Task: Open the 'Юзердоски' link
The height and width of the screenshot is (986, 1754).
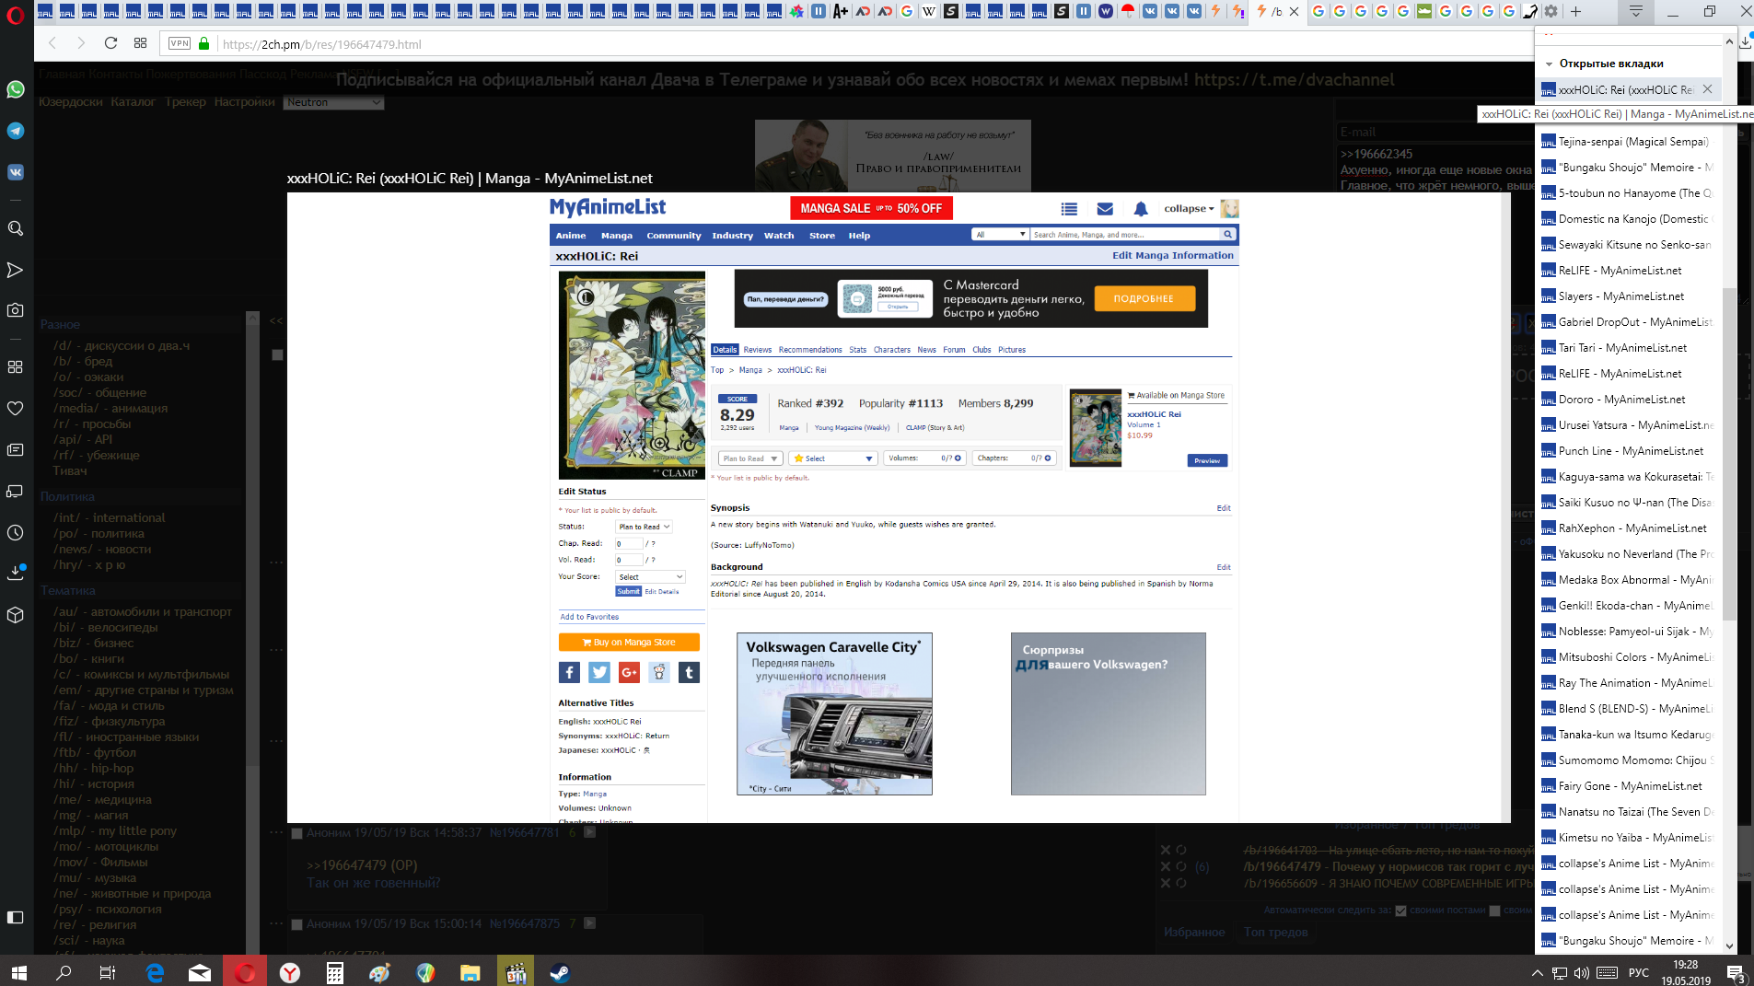Action: [x=71, y=102]
